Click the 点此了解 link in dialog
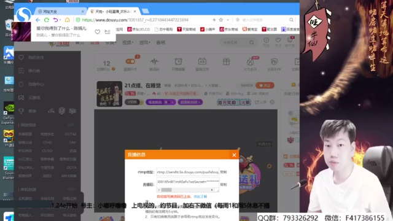Viewport: 393px width, 221px height. point(200,196)
